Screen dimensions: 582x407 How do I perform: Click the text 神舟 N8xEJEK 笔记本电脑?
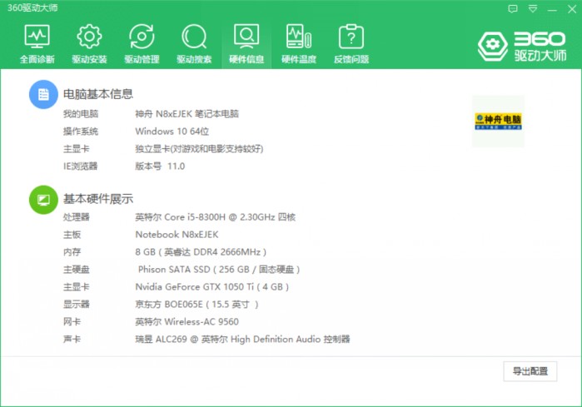pos(187,114)
